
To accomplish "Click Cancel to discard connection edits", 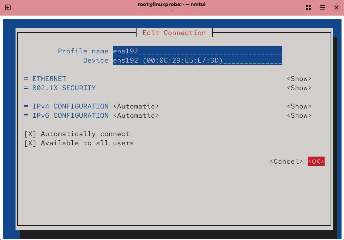I will point(286,162).
